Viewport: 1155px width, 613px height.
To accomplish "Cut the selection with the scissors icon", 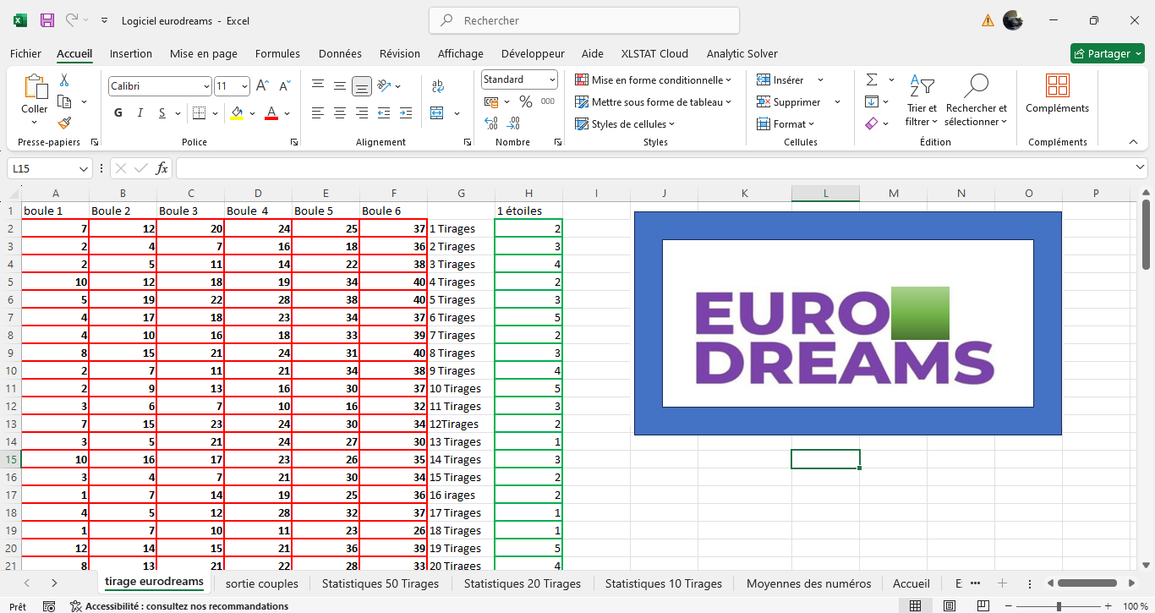I will tap(64, 80).
